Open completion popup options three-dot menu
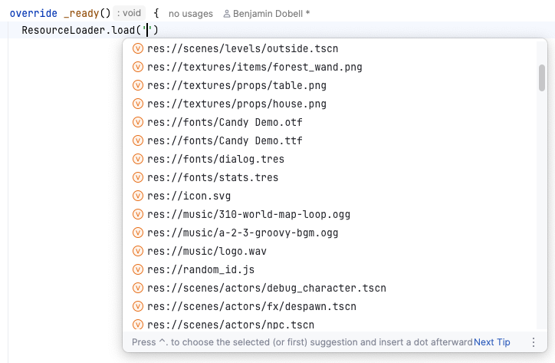 (534, 342)
